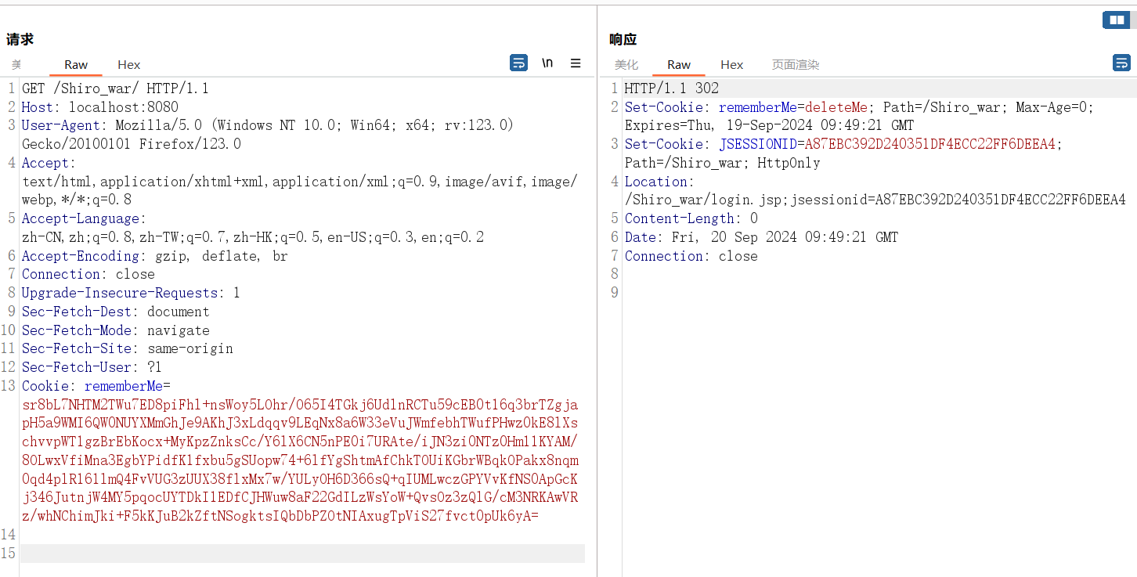Image resolution: width=1137 pixels, height=577 pixels.
Task: Click the red rememberMe cookie value starting 'sr8bL7NHTM2'
Action: click(x=300, y=460)
